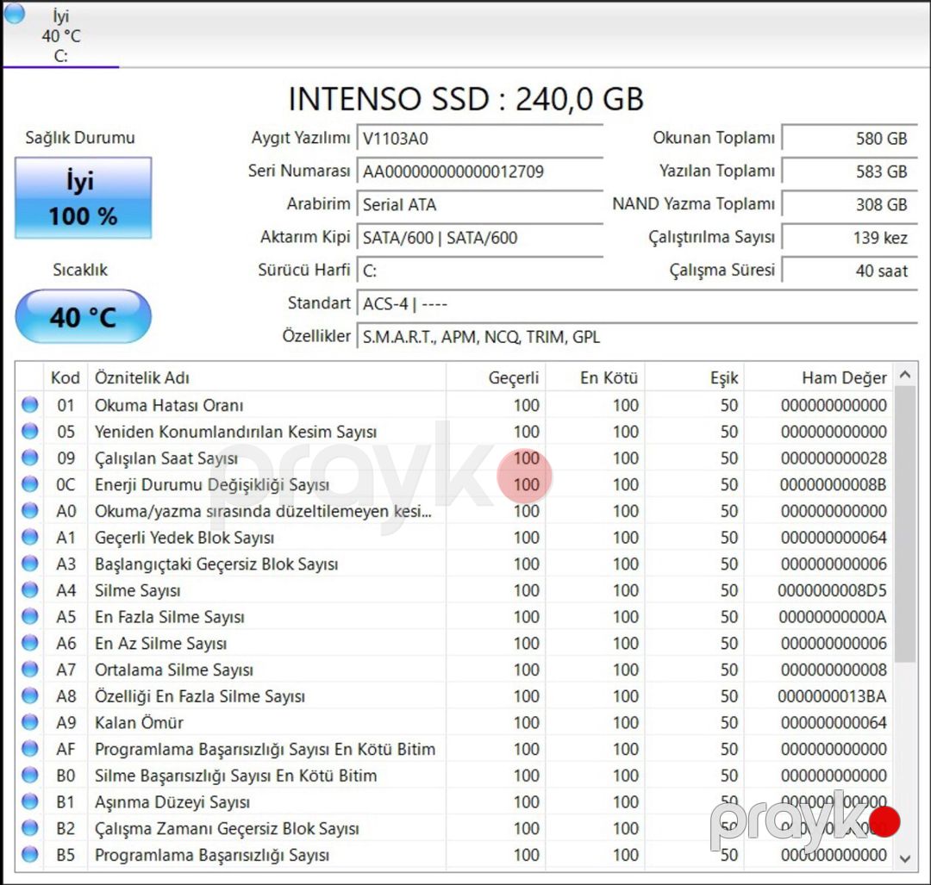Click status icon of row B5
This screenshot has height=885, width=931.
pos(29,854)
